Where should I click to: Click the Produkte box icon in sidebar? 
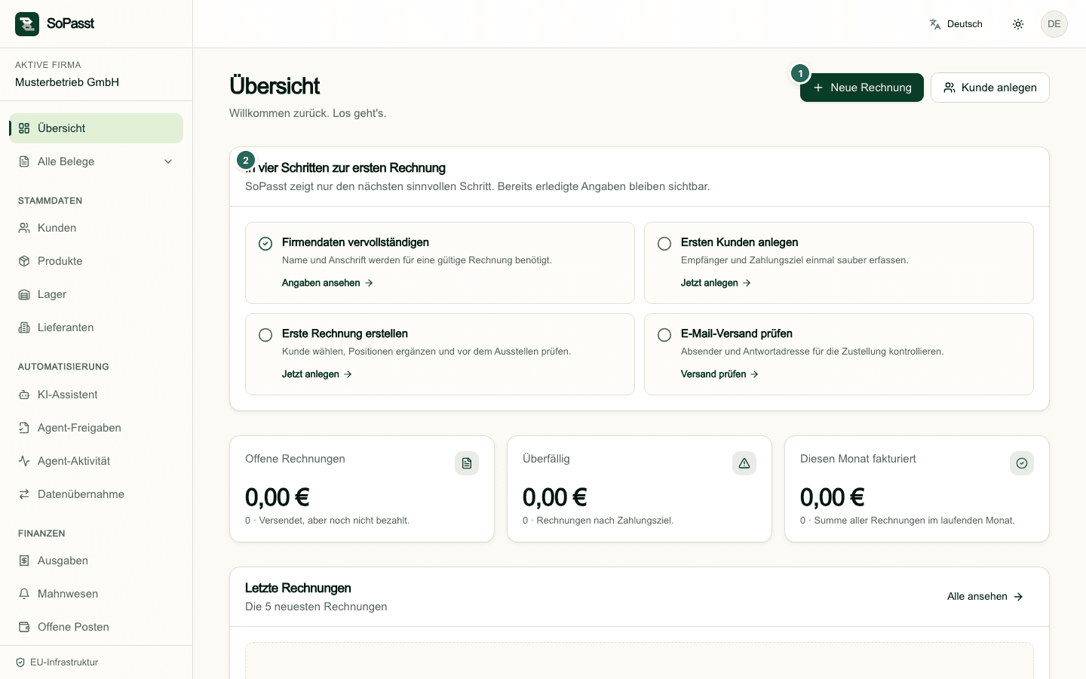[x=24, y=261]
